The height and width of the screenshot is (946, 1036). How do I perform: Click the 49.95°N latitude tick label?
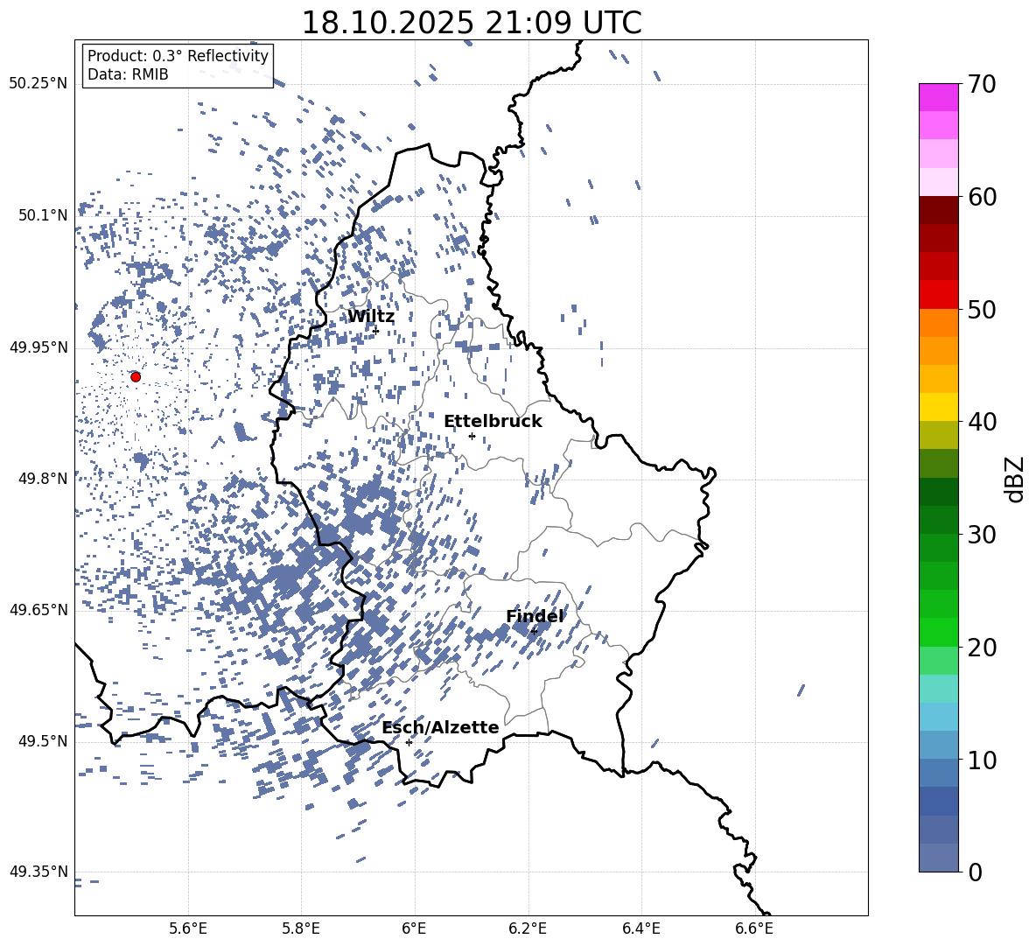[38, 347]
